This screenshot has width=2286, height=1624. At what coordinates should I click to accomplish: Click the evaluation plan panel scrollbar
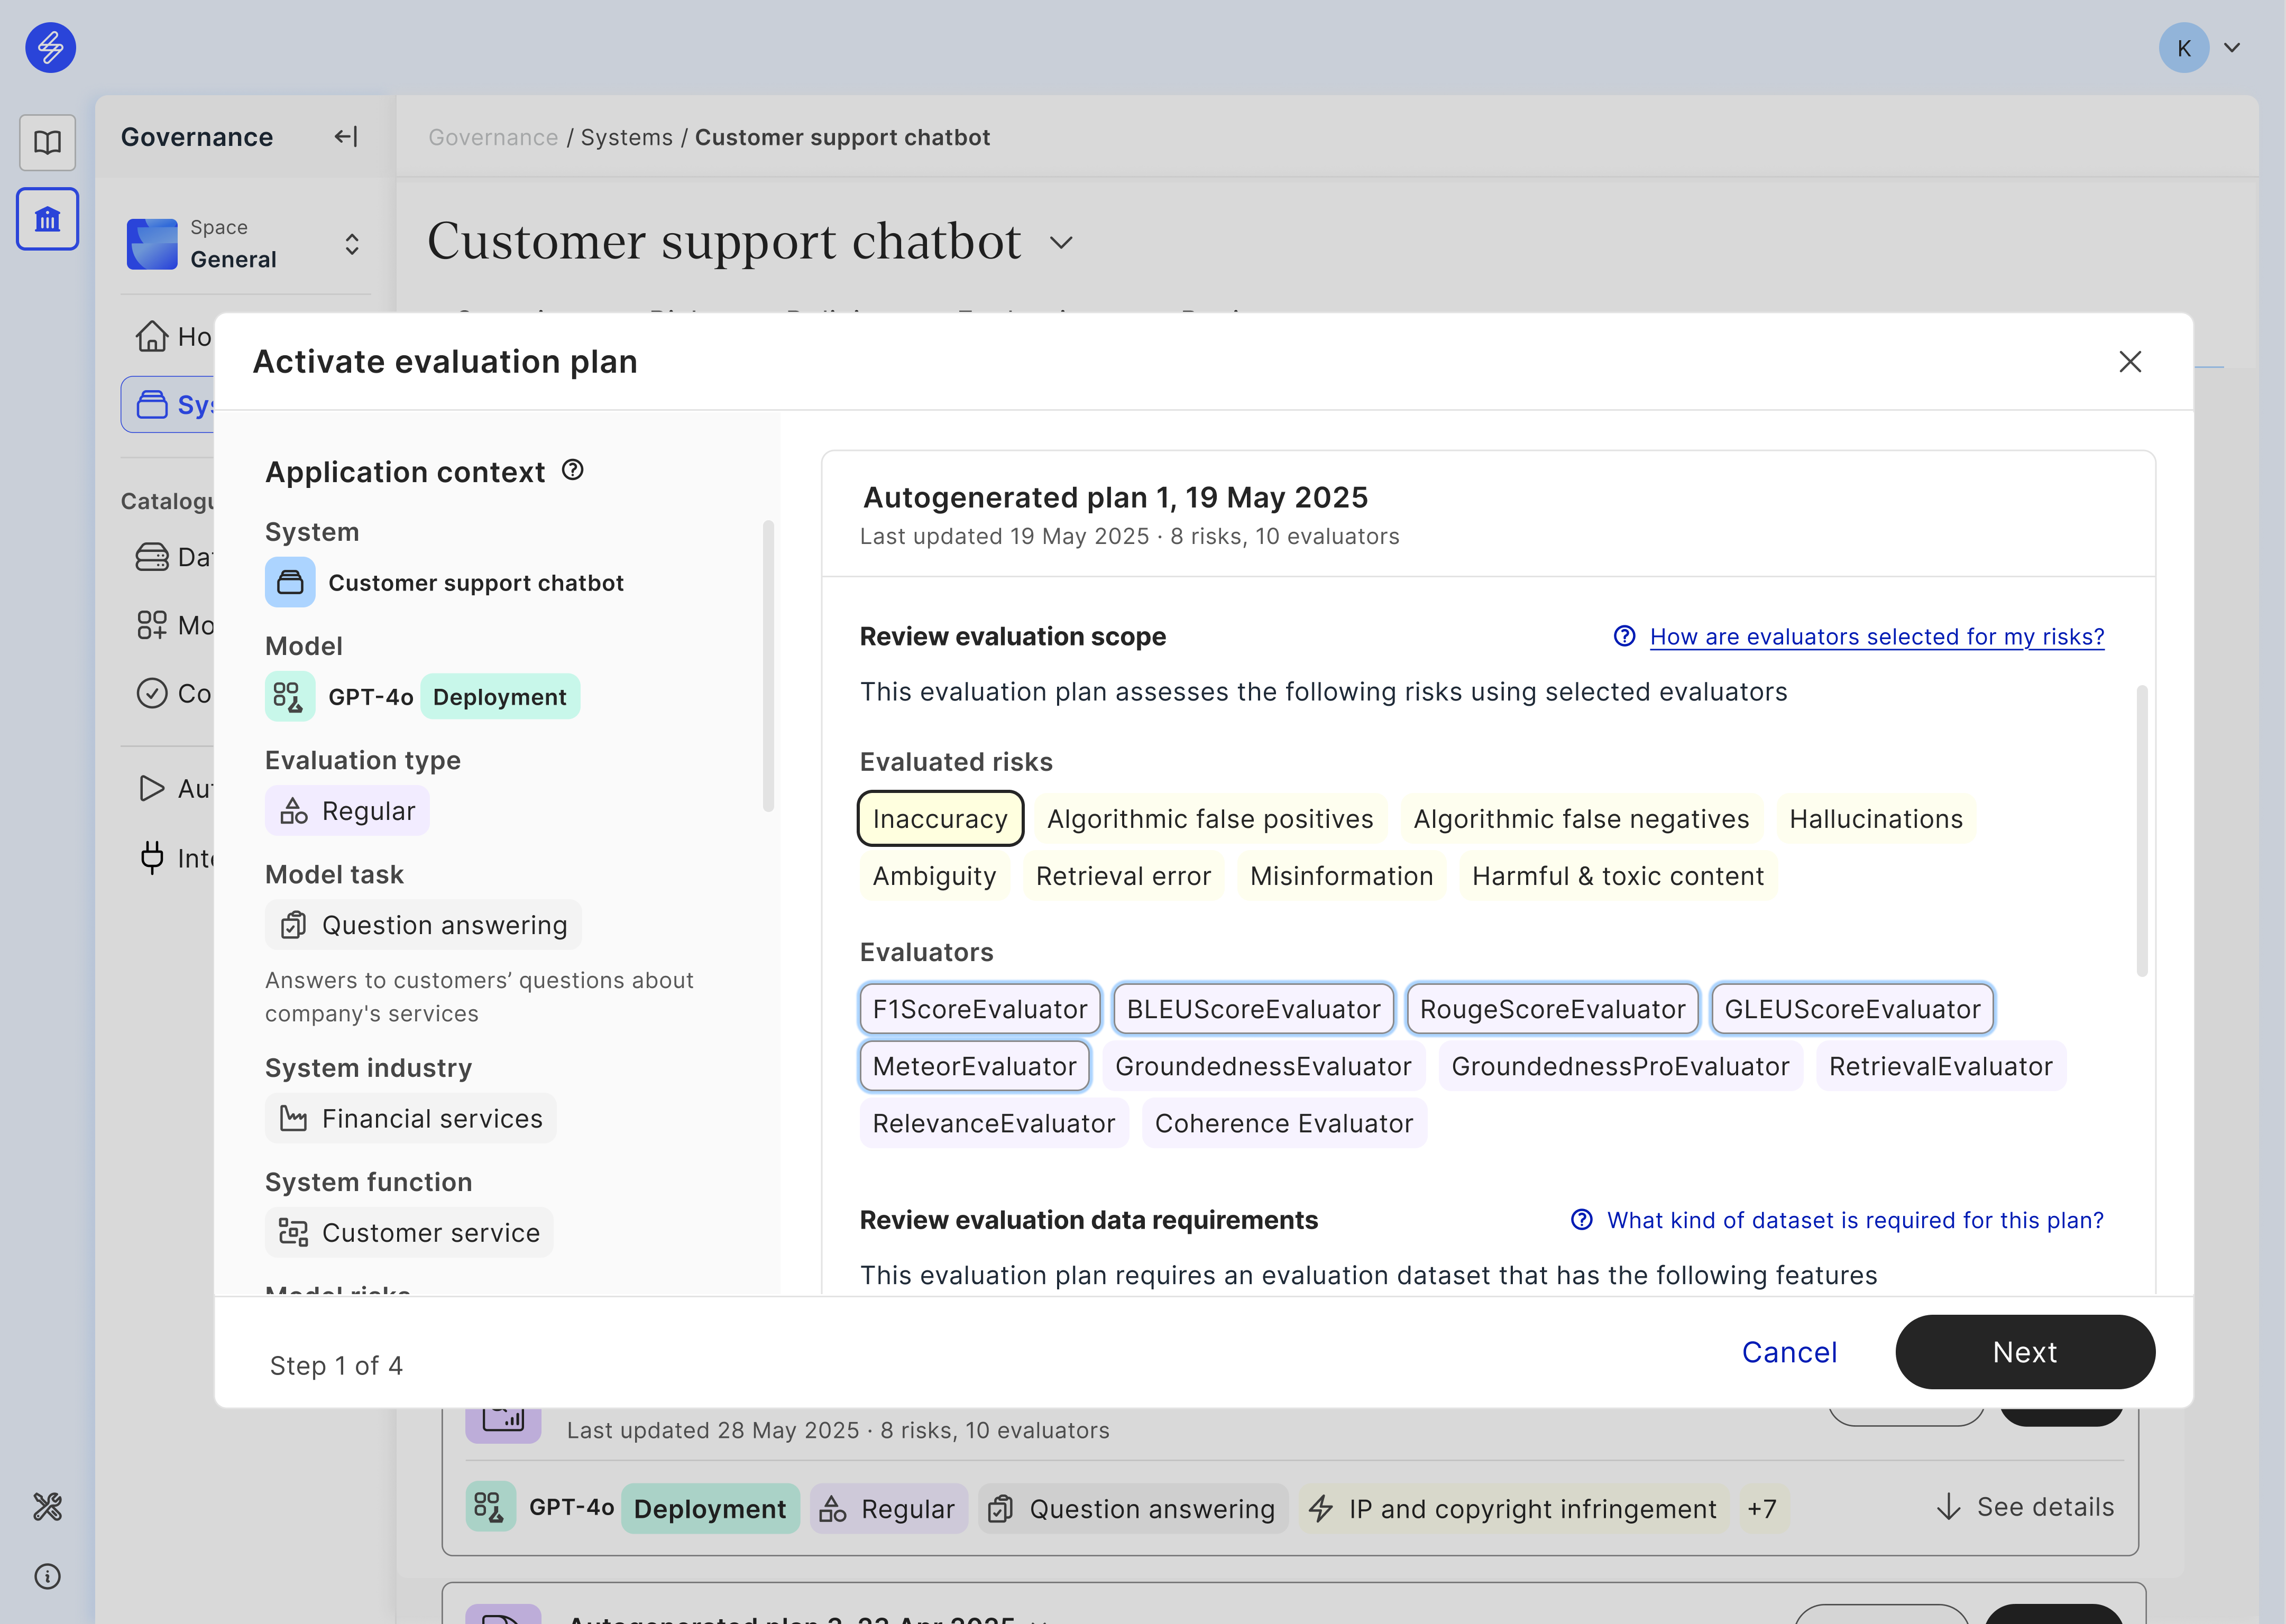point(2141,830)
